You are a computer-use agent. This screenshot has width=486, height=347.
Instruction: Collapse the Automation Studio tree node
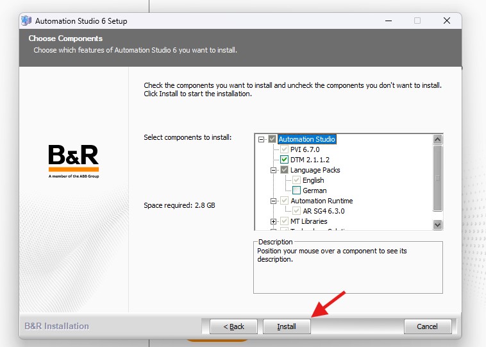point(262,139)
